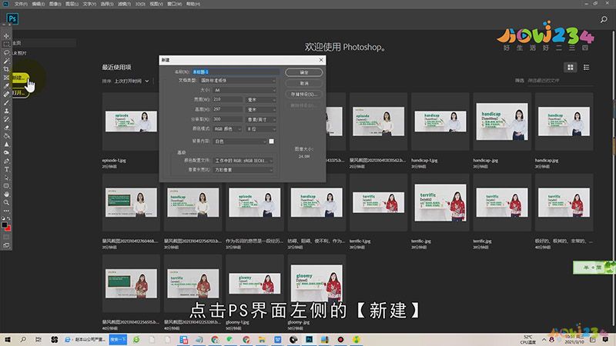
Task: Open the 滤镜(T) menu
Action: (124, 4)
